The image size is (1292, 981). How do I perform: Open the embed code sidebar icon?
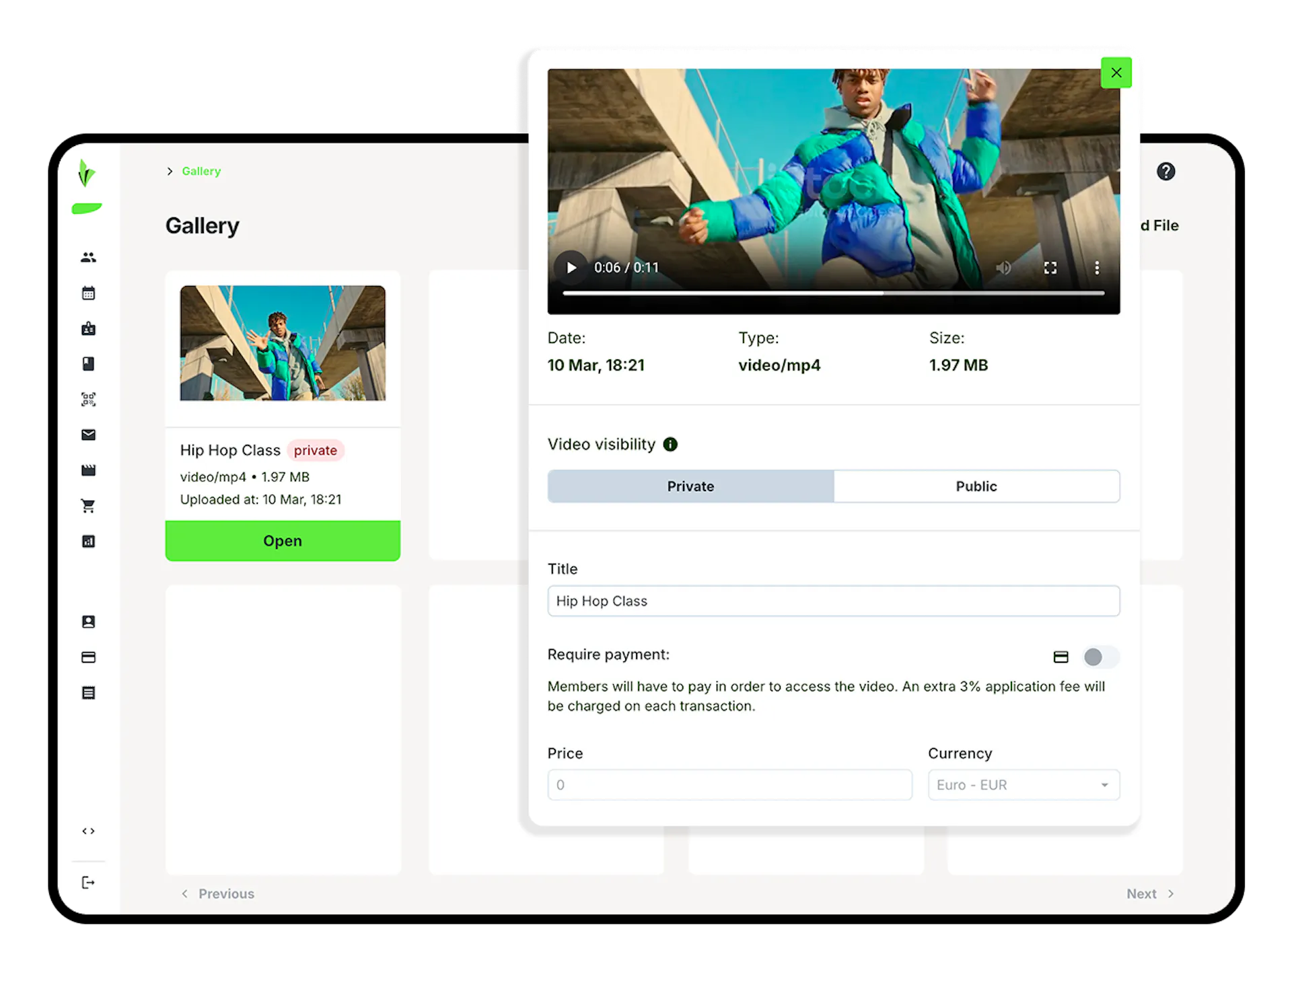coord(88,830)
